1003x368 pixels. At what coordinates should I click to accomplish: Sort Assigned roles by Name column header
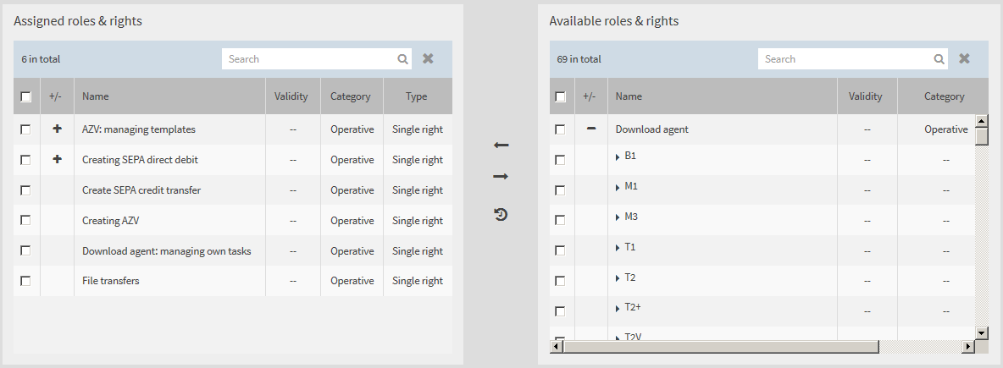coord(96,96)
